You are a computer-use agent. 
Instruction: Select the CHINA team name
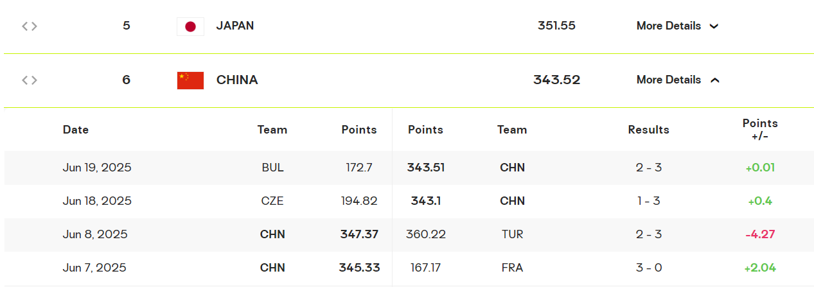[237, 80]
